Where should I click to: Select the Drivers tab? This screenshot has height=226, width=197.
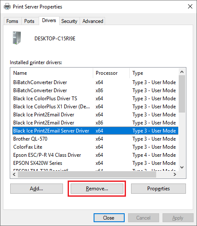point(49,20)
